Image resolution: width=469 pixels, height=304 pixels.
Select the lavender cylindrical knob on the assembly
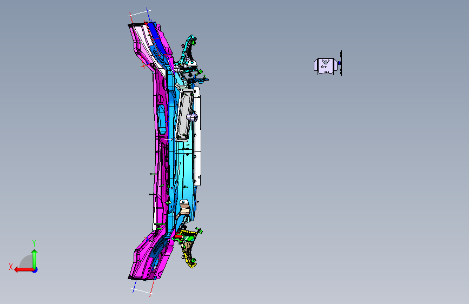pyautogui.click(x=193, y=117)
